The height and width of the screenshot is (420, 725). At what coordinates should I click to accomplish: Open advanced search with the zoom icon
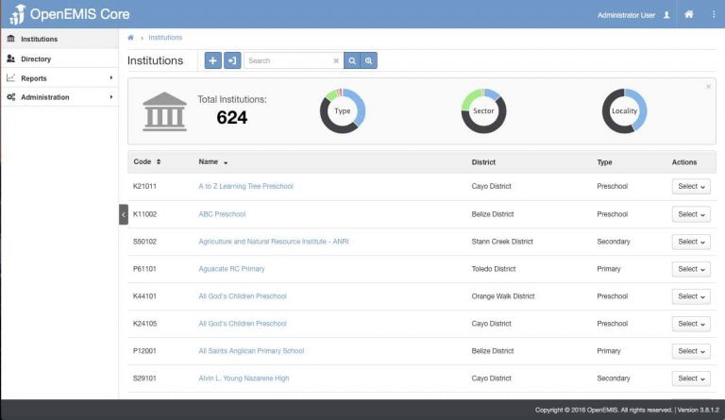click(368, 60)
